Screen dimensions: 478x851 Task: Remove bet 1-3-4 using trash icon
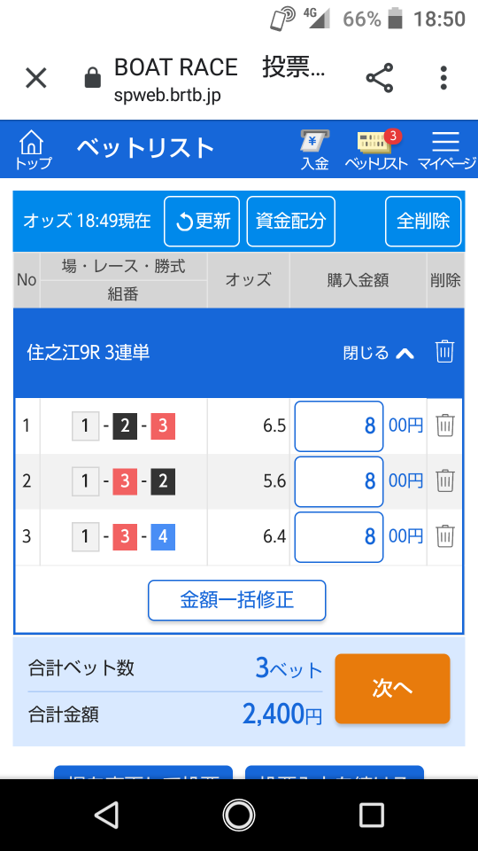click(x=445, y=536)
